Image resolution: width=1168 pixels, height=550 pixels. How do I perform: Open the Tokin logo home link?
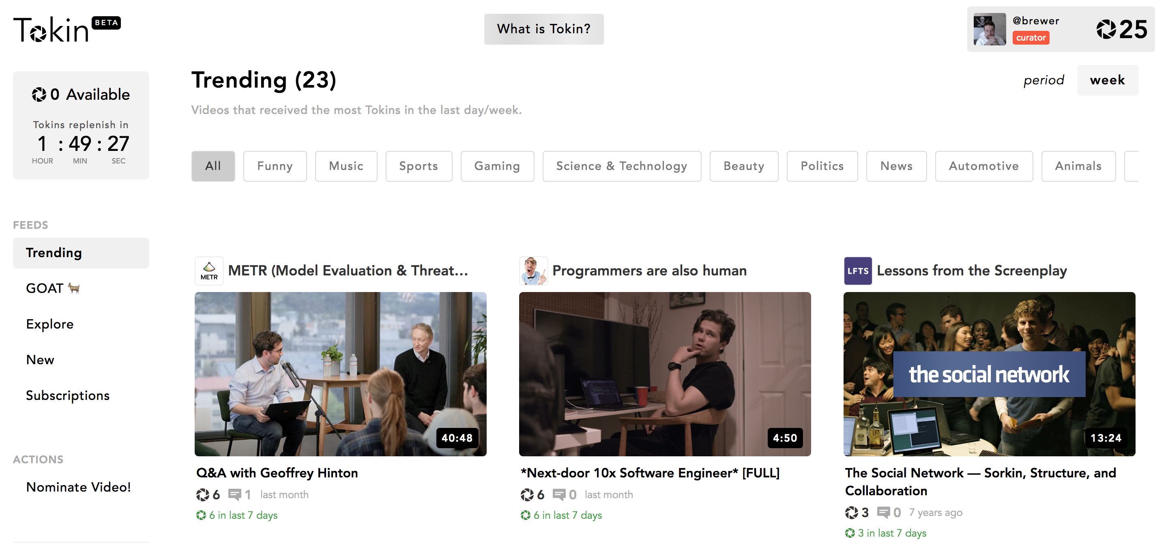click(x=67, y=30)
